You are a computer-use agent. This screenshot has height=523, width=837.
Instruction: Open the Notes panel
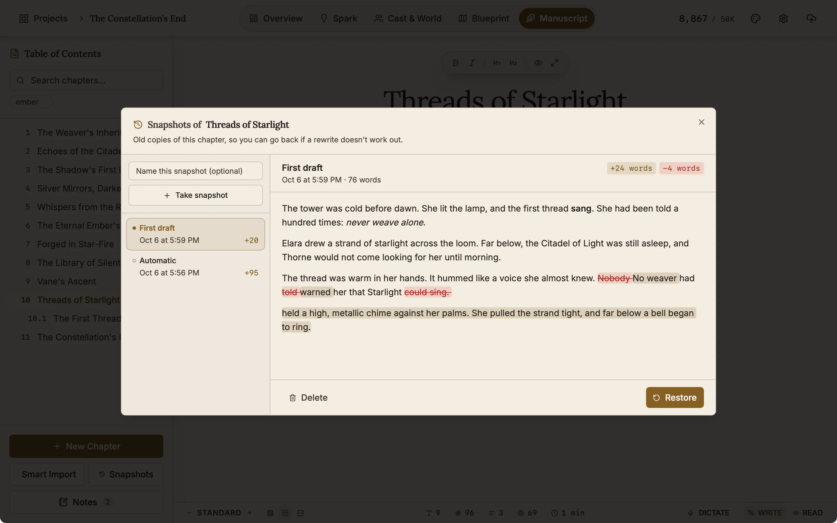(x=86, y=502)
